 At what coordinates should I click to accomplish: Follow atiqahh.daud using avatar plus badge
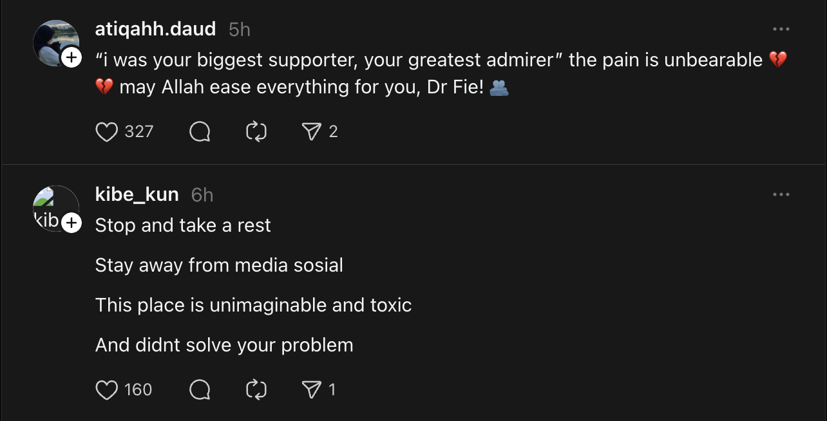coord(71,57)
